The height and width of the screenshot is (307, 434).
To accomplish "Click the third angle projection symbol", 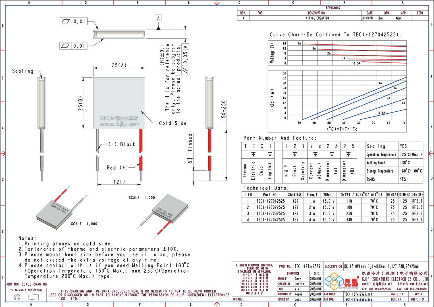I will [x=27, y=297].
